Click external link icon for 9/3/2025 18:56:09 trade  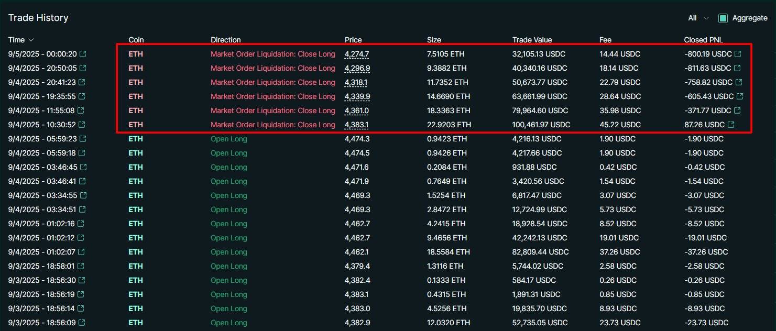pyautogui.click(x=82, y=323)
